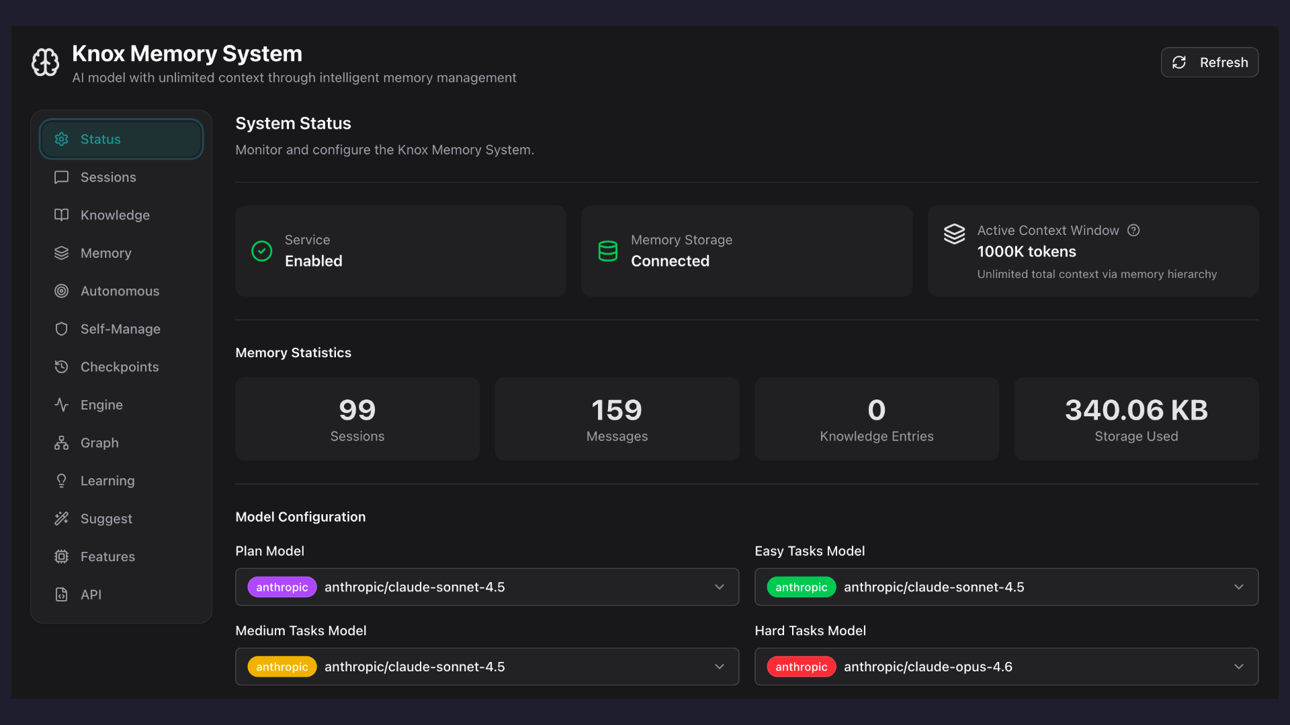Screen dimensions: 1290x725
Task: Open the Checkpoints history icon
Action: click(x=61, y=367)
